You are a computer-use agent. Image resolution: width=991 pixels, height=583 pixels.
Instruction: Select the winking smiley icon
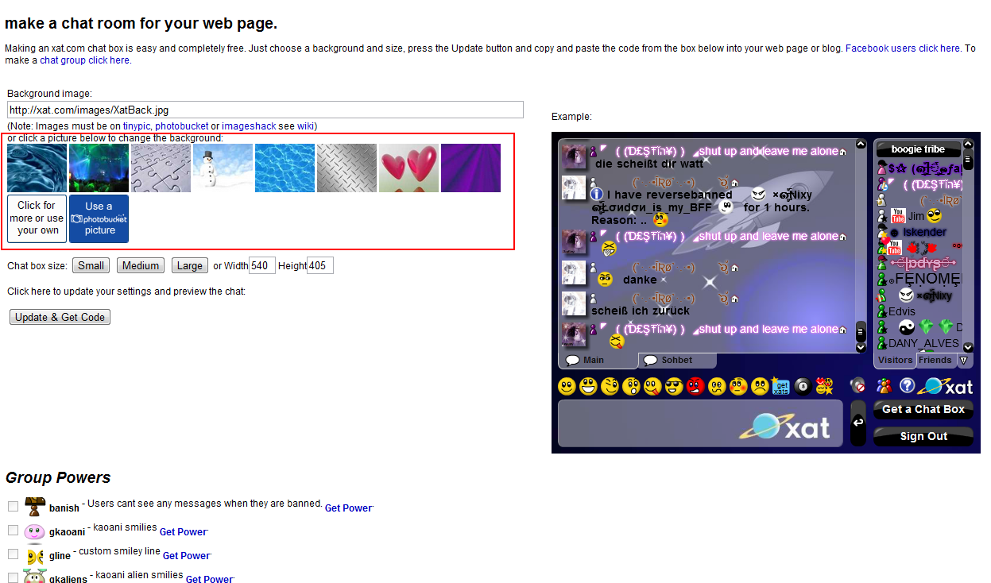coord(608,387)
